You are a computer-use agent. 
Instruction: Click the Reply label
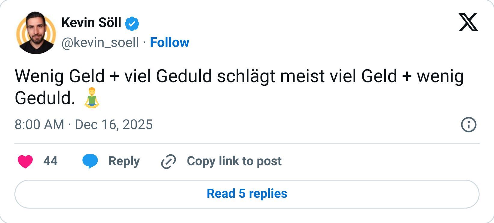pyautogui.click(x=124, y=161)
